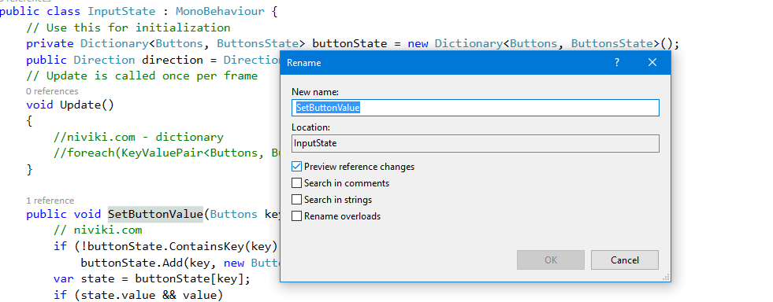The height and width of the screenshot is (302, 773).
Task: Click the resize grip of the Rename dialog
Action: click(x=666, y=278)
